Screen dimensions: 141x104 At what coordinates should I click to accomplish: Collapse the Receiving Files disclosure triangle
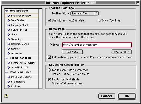(x=7, y=73)
